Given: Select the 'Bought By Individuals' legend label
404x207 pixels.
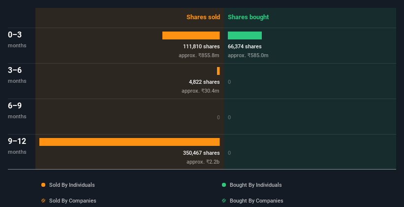Looking at the screenshot, I should point(255,185).
